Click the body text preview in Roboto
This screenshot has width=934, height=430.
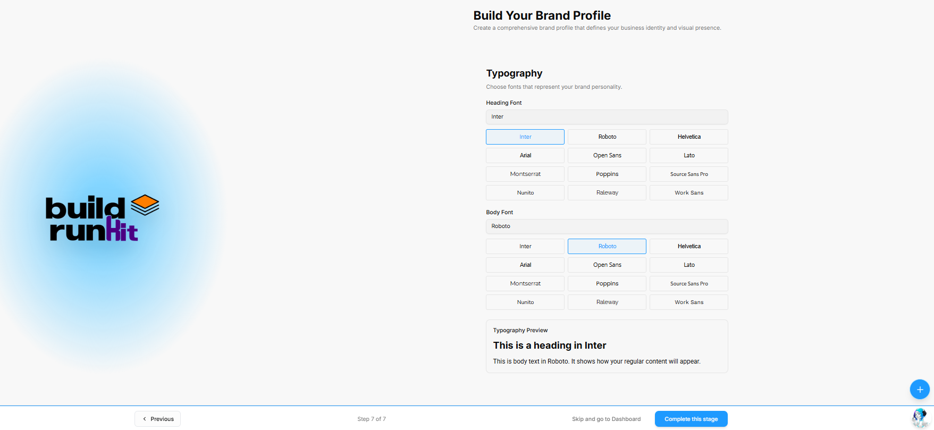tap(596, 361)
